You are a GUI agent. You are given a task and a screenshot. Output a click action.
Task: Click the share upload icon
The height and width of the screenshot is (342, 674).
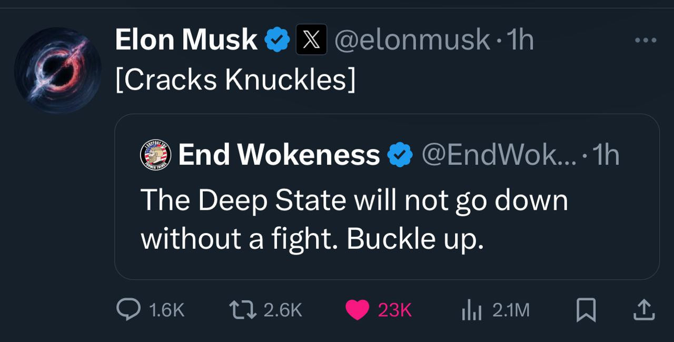tap(643, 309)
